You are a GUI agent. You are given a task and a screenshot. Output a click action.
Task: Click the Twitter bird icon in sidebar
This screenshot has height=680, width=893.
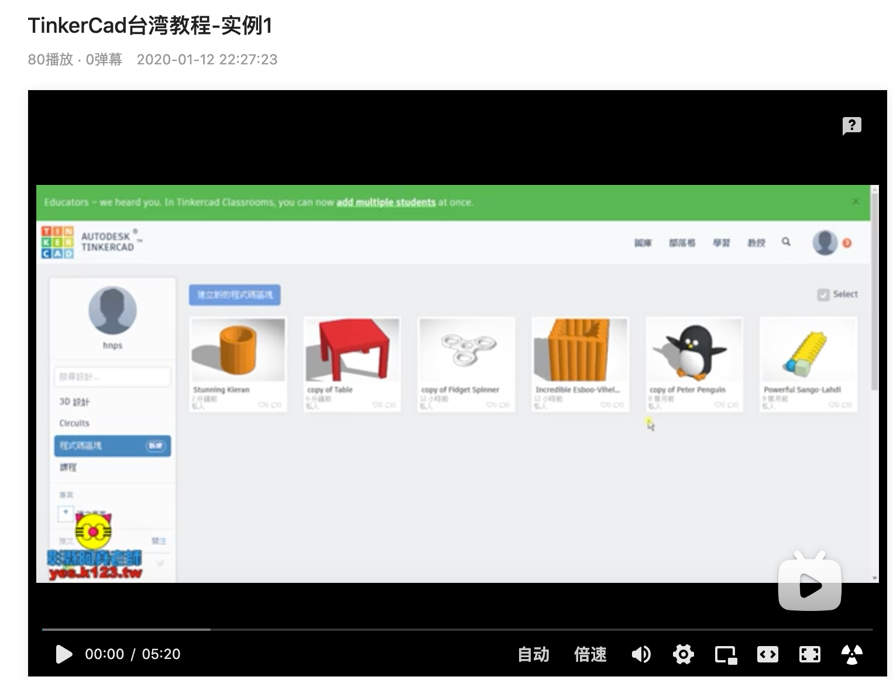[159, 564]
